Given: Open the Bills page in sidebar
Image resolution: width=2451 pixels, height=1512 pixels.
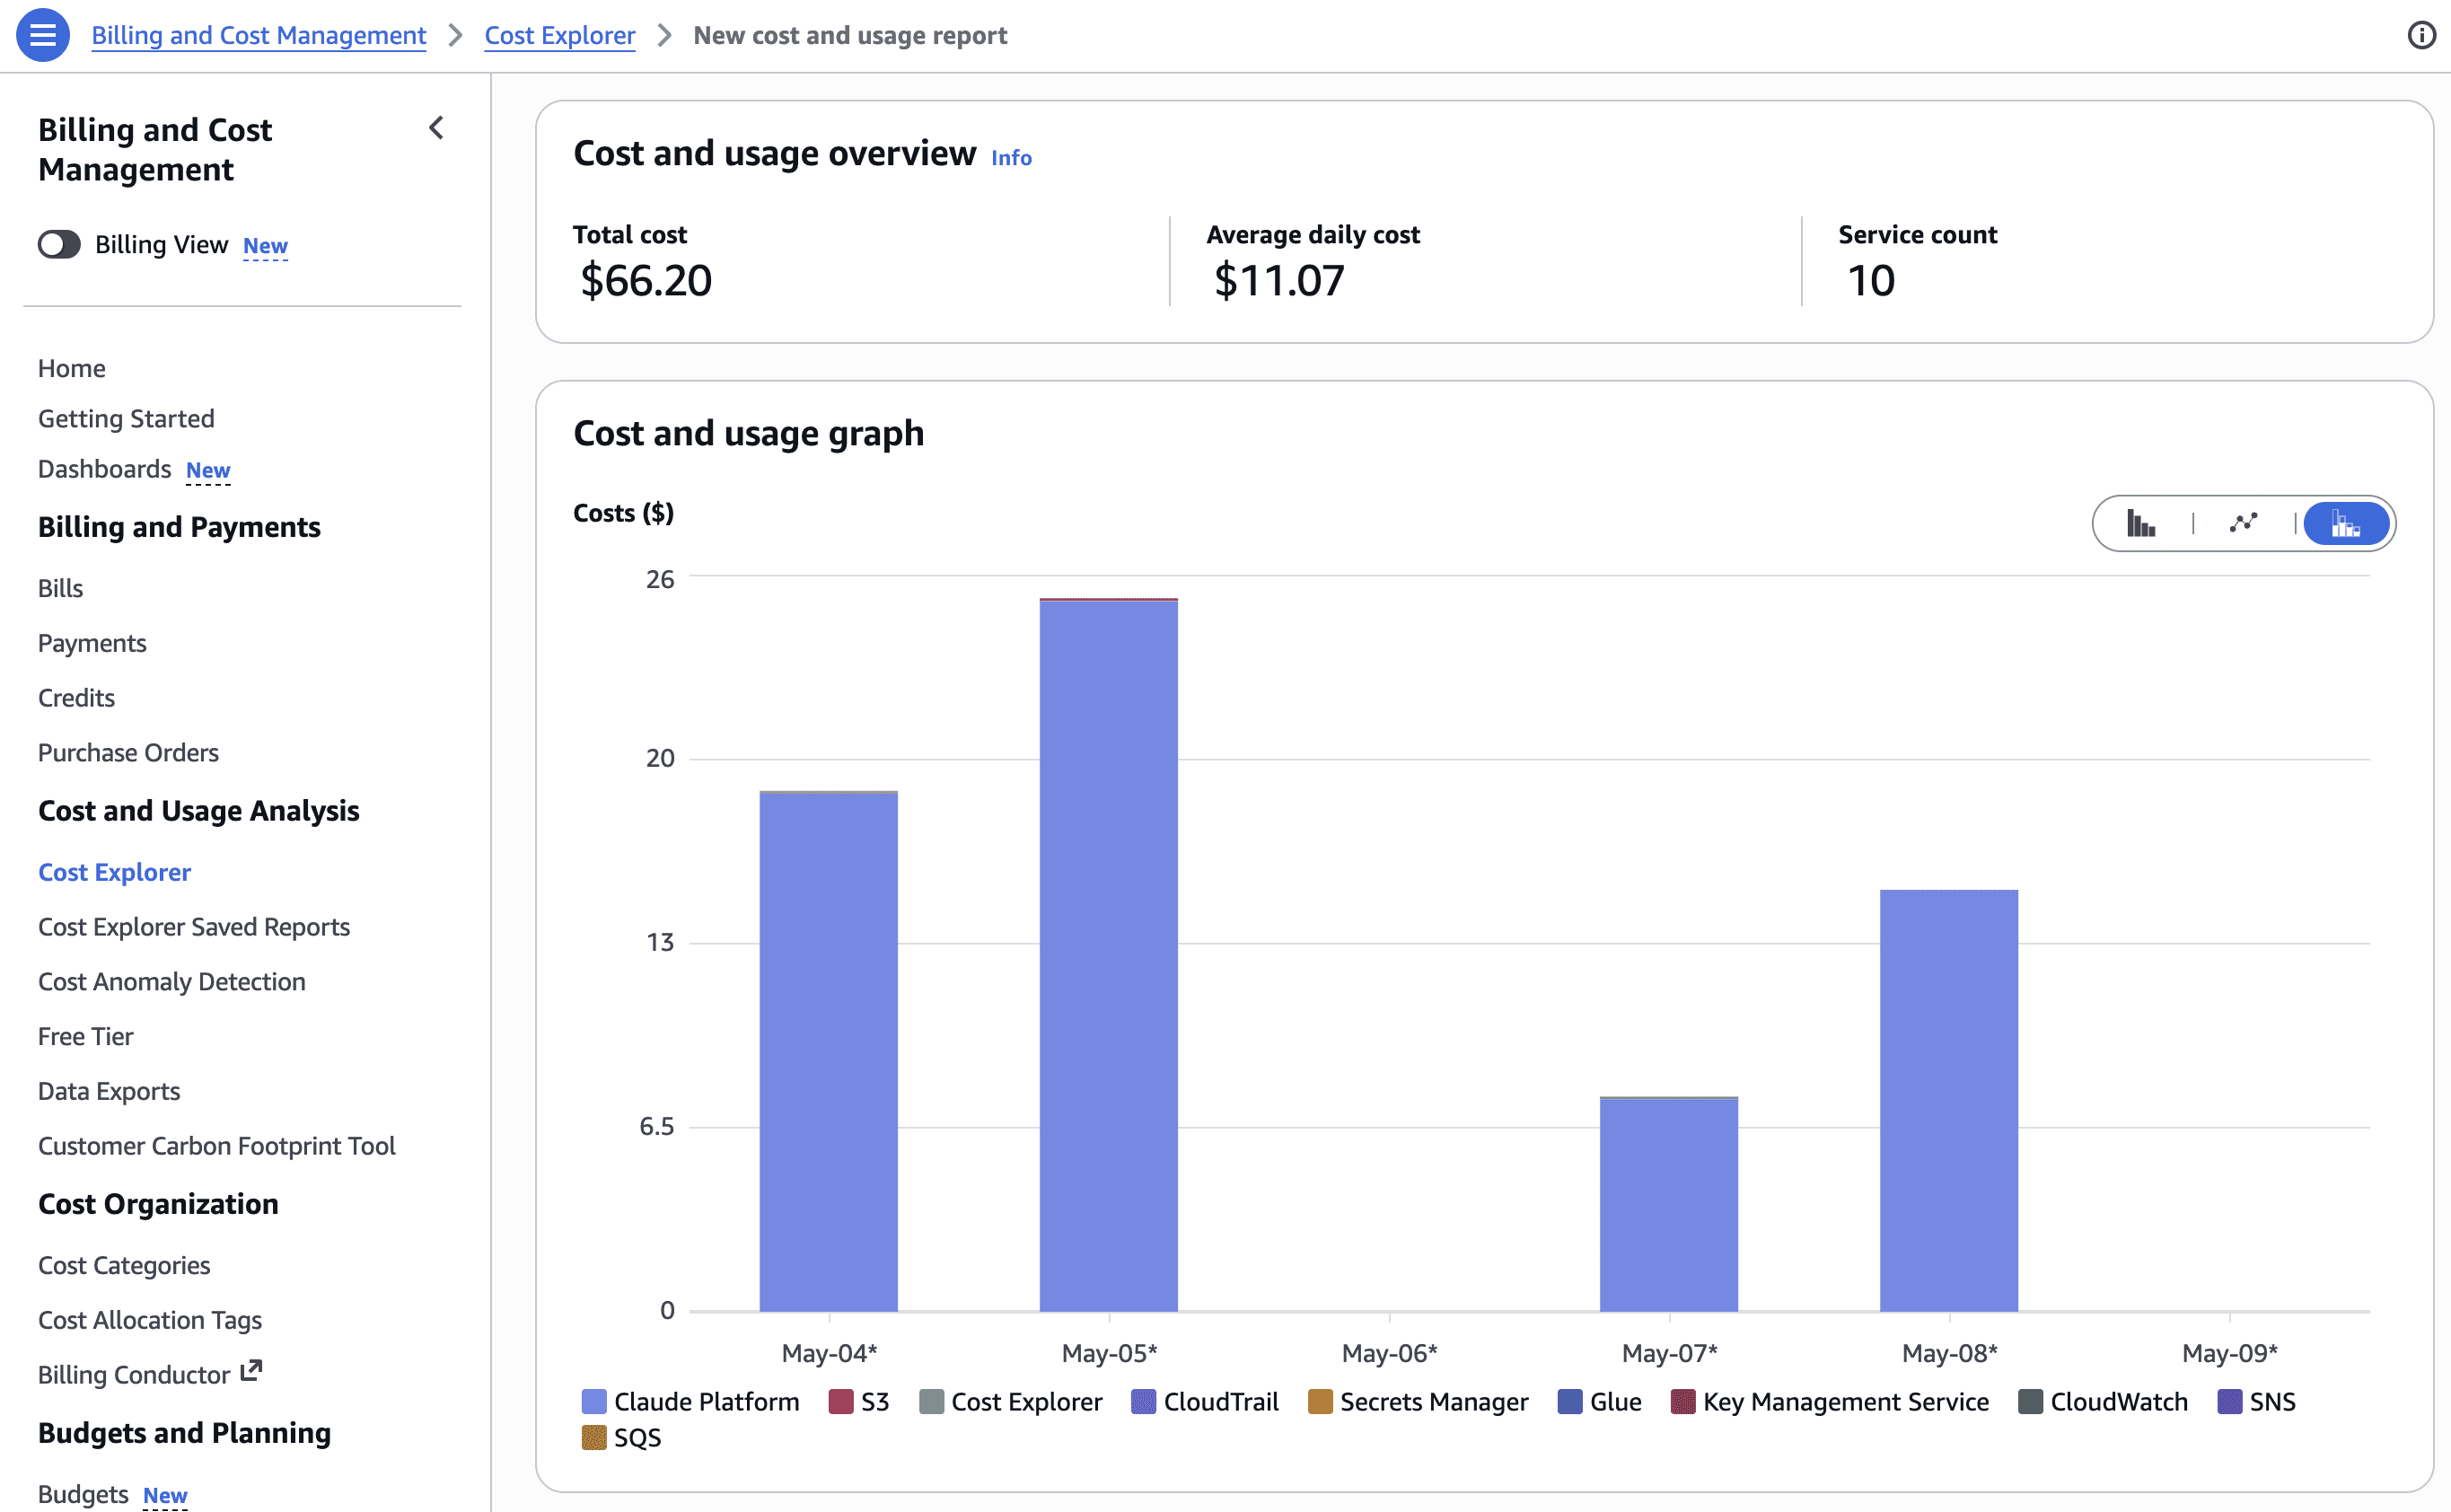Looking at the screenshot, I should [x=61, y=588].
